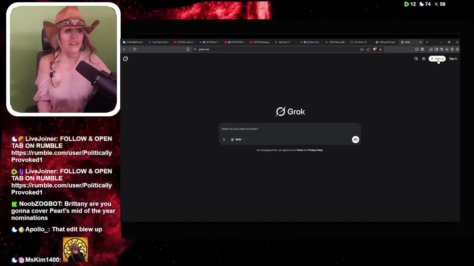Switch to the PoliticallyProvoked browser tab
This screenshot has height=266, width=474.
[134, 42]
